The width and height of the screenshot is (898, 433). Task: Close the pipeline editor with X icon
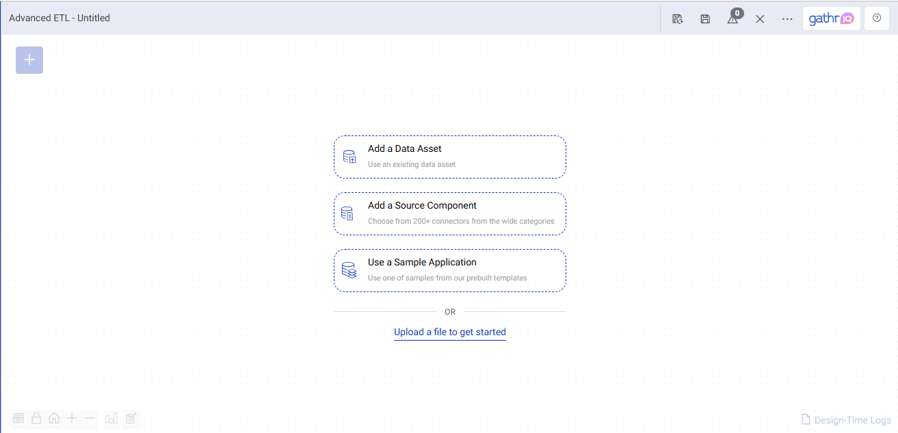coord(760,19)
